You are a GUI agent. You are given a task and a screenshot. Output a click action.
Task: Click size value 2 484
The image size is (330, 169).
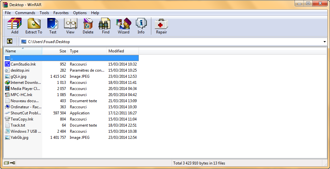(61, 131)
